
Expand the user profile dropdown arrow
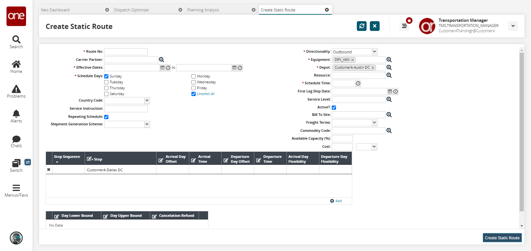click(513, 26)
